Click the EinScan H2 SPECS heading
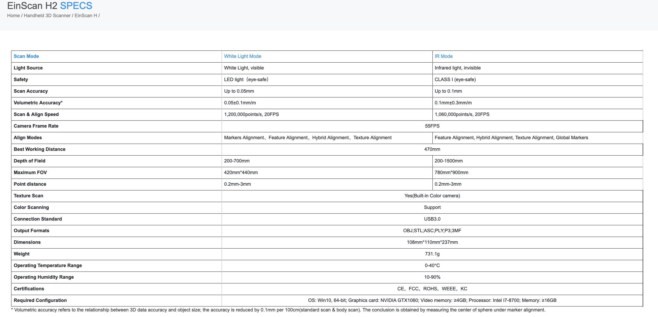Image resolution: width=658 pixels, height=317 pixels. [x=50, y=6]
